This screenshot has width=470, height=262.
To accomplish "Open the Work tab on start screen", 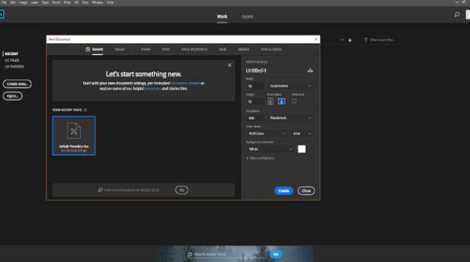I will (222, 17).
